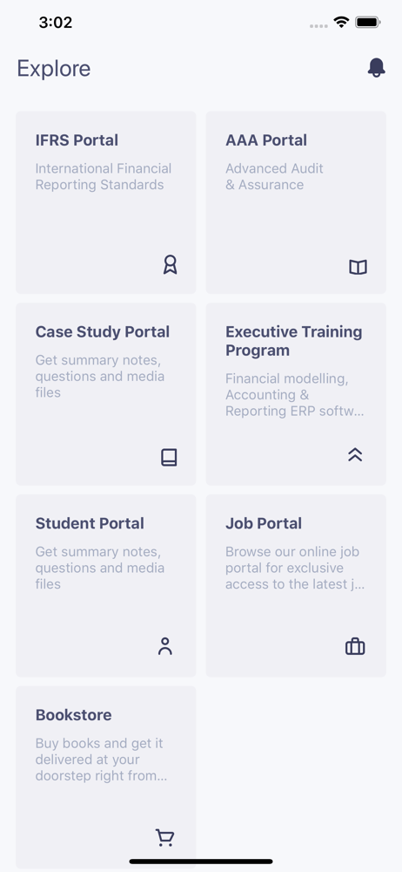Tap the Advanced Audit & Assurance description
This screenshot has height=872, width=402.
click(274, 176)
